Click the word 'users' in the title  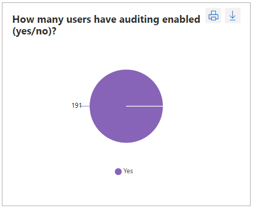click(79, 19)
